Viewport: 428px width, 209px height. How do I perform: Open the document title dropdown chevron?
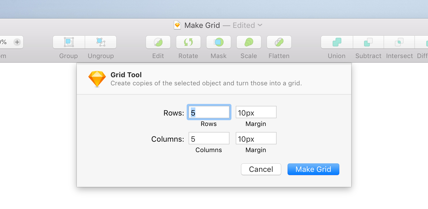click(x=260, y=25)
